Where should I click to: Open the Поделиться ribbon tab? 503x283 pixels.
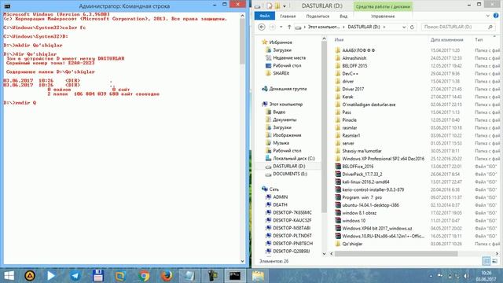[x=318, y=16]
